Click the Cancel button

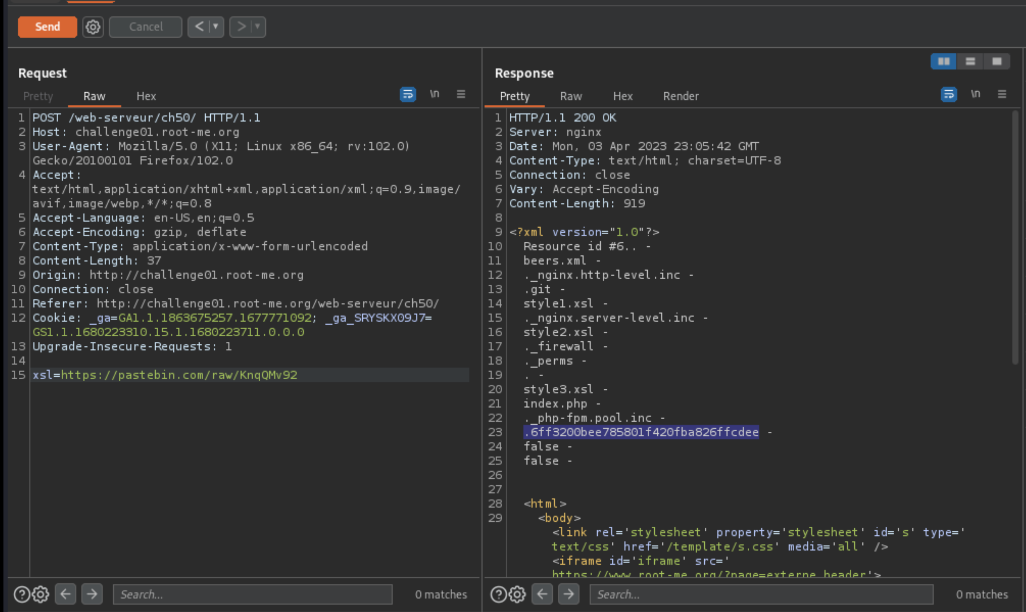click(x=145, y=27)
